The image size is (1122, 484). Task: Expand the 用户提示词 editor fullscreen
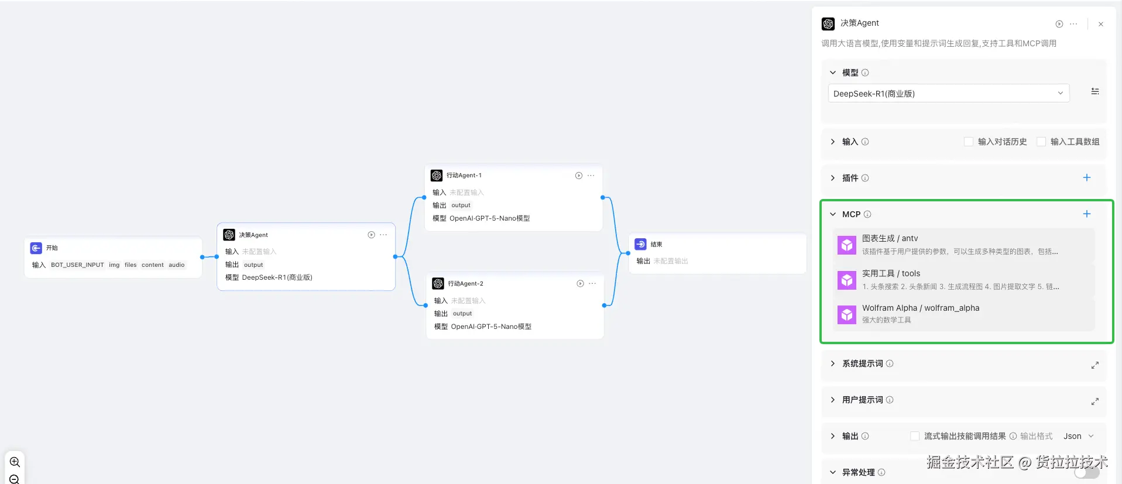click(1094, 401)
